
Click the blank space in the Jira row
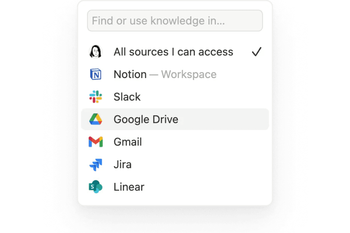point(204,165)
